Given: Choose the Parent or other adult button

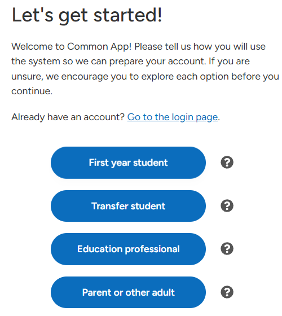Looking at the screenshot, I should pos(128,292).
